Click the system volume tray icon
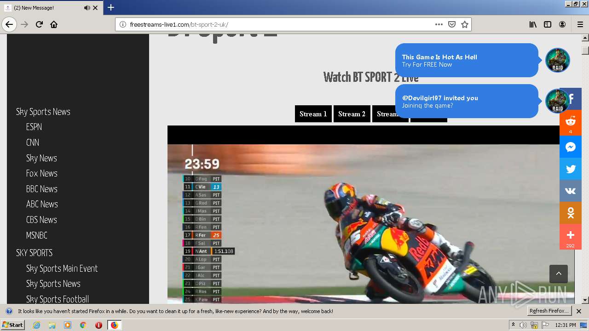Screen dimensions: 589x331 523,325
